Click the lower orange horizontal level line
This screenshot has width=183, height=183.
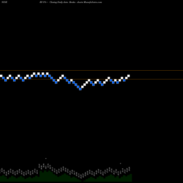point(91,79)
